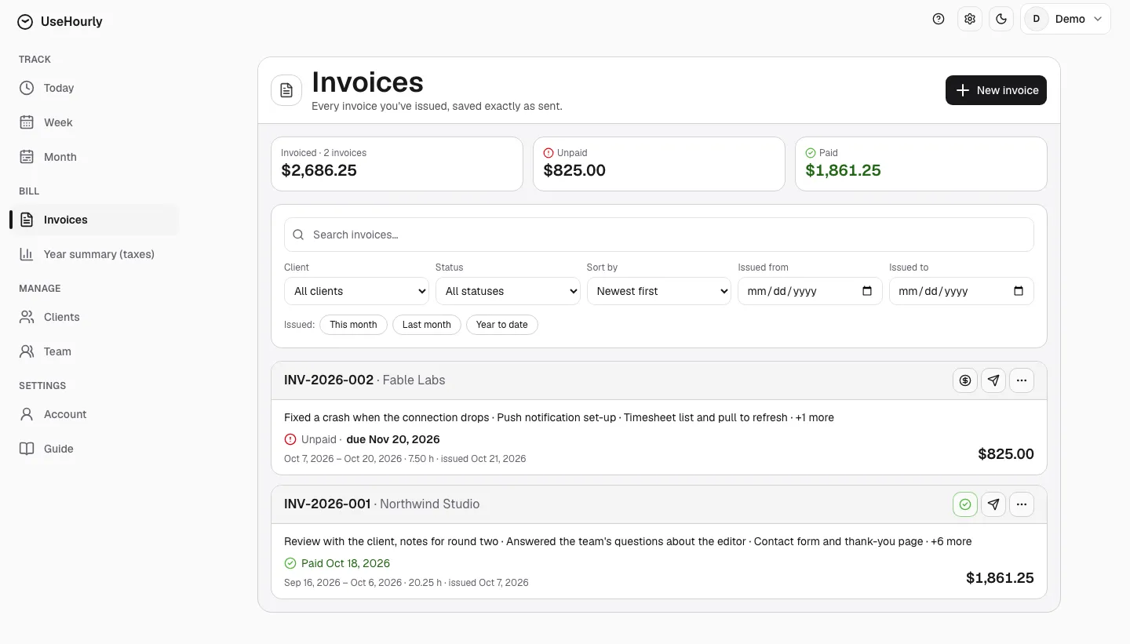The width and height of the screenshot is (1130, 644).
Task: Open the Demo account dropdown
Action: [x=1066, y=19]
